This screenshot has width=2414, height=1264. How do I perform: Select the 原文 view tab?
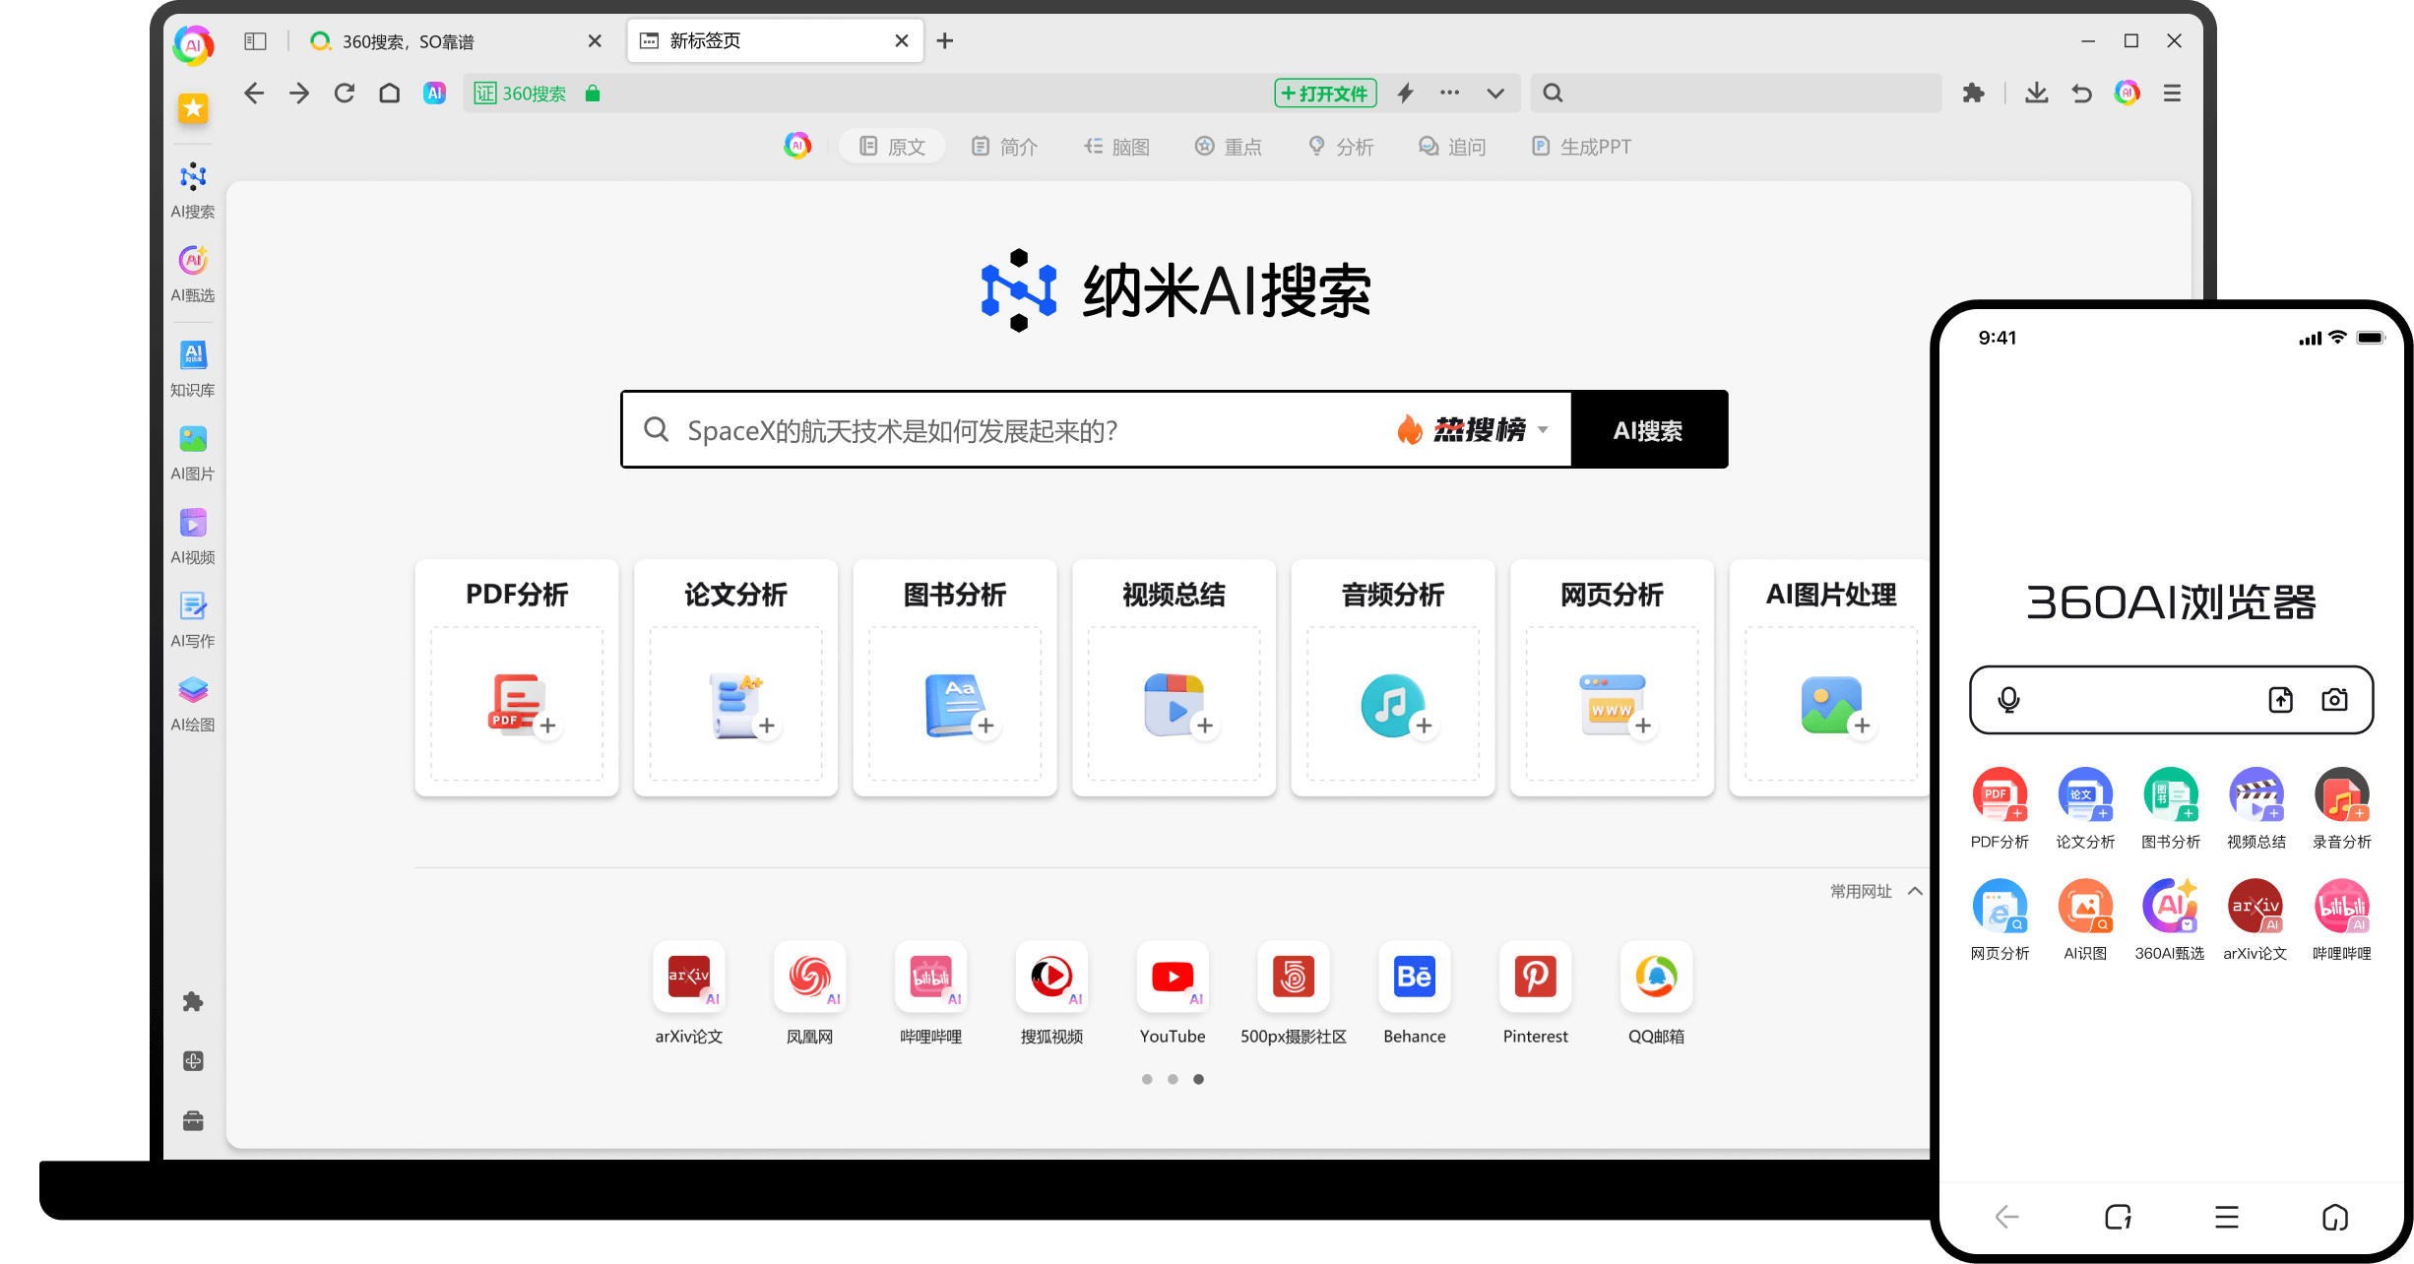pyautogui.click(x=892, y=147)
